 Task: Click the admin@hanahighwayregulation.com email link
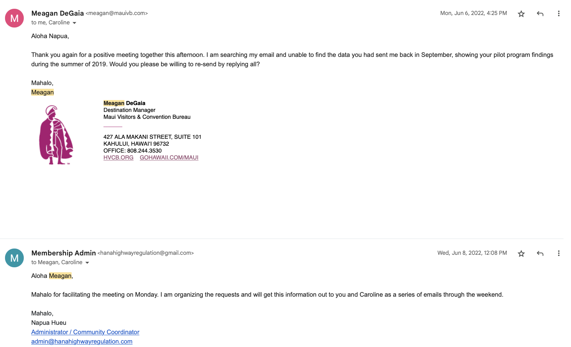82,341
